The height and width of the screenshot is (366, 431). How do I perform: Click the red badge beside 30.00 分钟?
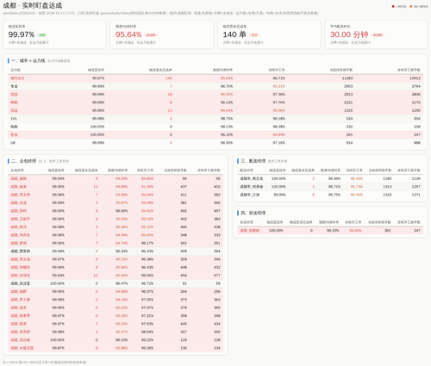coord(378,35)
